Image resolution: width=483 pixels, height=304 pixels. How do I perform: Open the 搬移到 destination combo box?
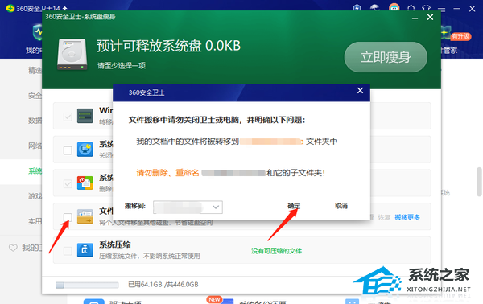188,207
